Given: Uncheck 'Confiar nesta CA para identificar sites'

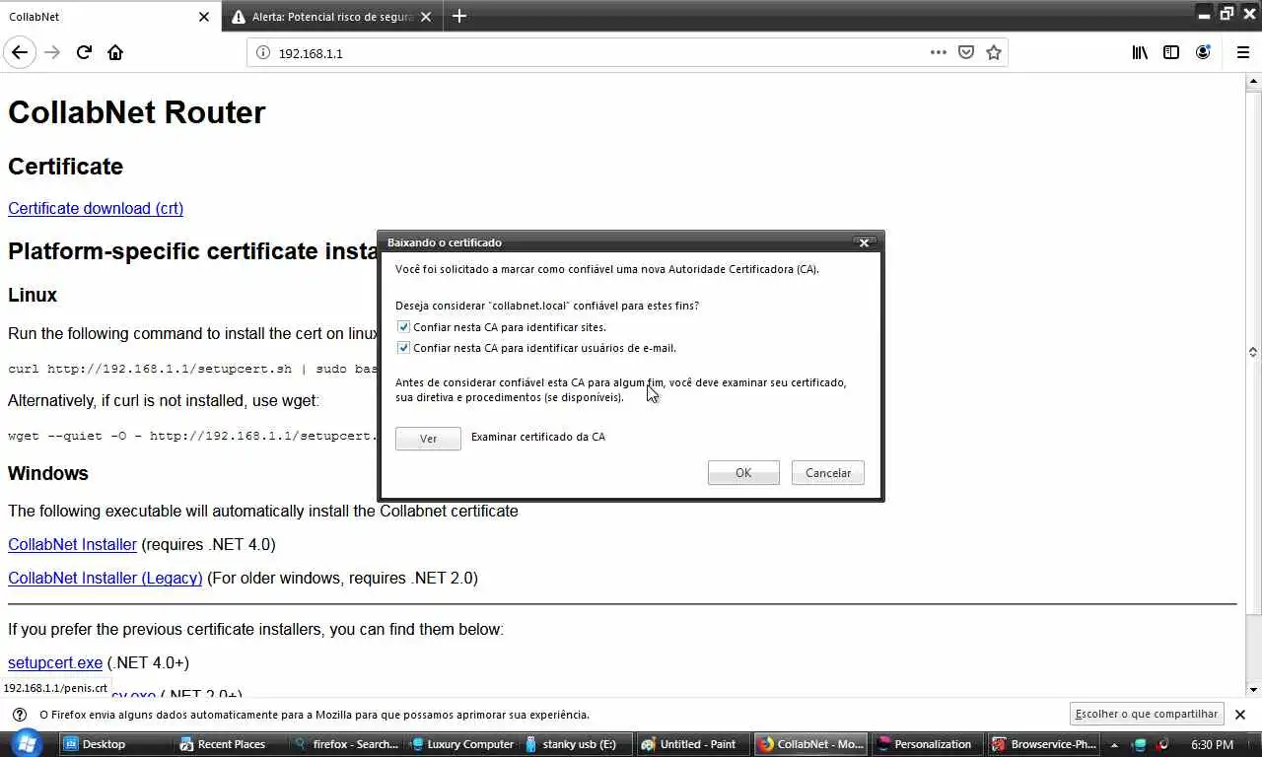Looking at the screenshot, I should pyautogui.click(x=403, y=327).
